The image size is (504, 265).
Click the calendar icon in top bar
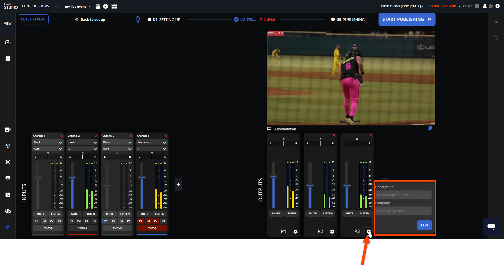tap(98, 7)
